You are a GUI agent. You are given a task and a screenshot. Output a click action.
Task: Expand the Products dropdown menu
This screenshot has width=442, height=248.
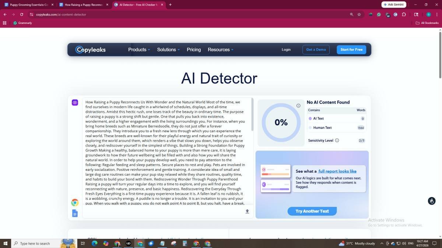click(x=139, y=50)
